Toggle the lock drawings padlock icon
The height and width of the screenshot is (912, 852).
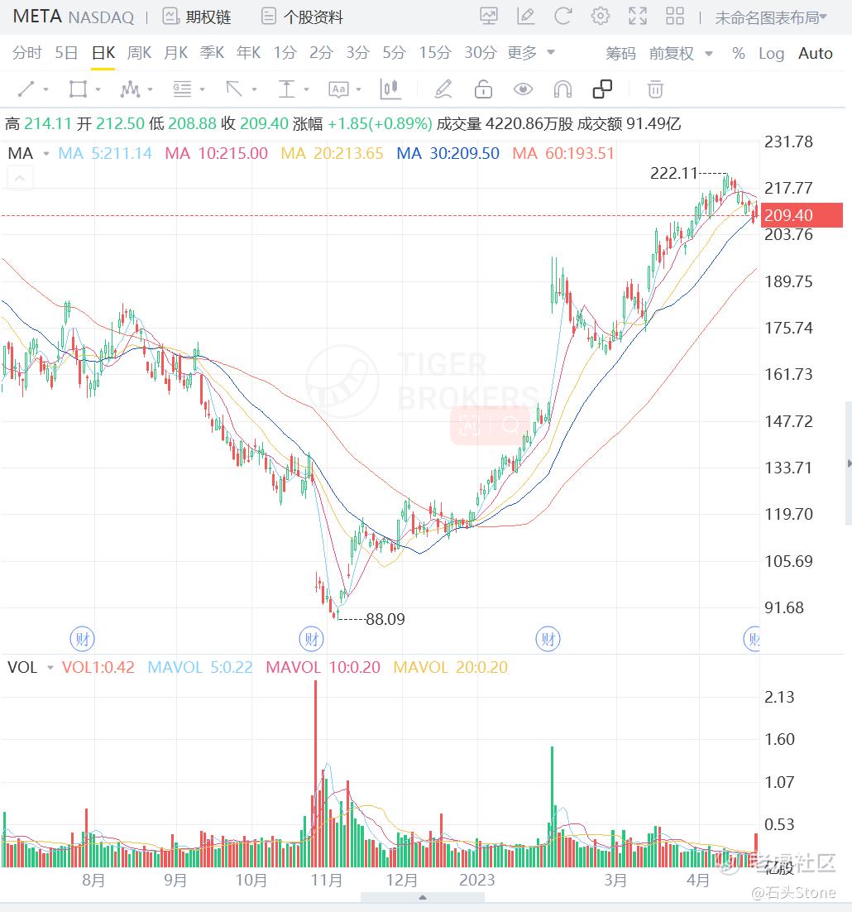[x=483, y=89]
